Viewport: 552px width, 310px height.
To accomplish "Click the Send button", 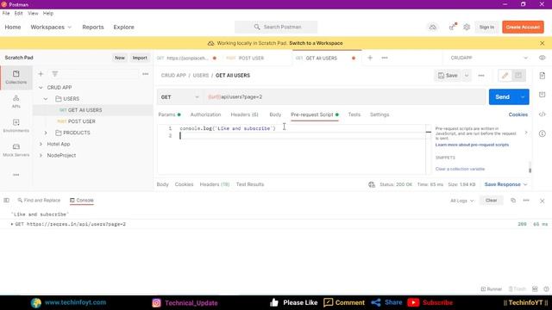I will pos(502,97).
